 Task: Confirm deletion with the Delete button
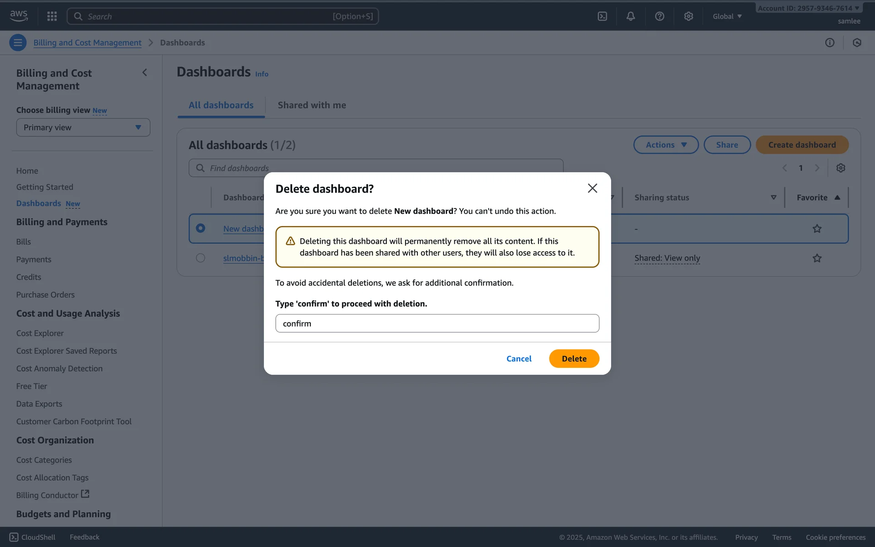[574, 359]
